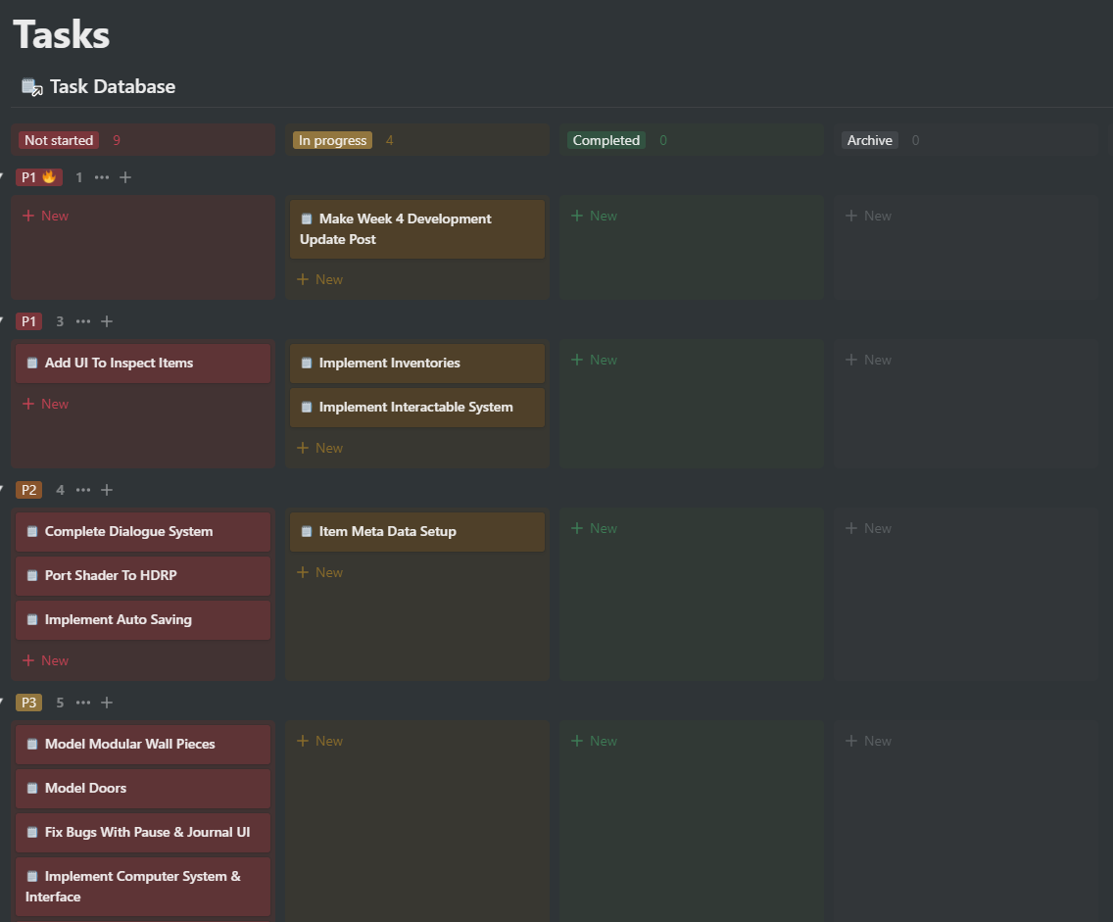Open the options dots for P1 fire group
The image size is (1113, 922).
click(102, 177)
